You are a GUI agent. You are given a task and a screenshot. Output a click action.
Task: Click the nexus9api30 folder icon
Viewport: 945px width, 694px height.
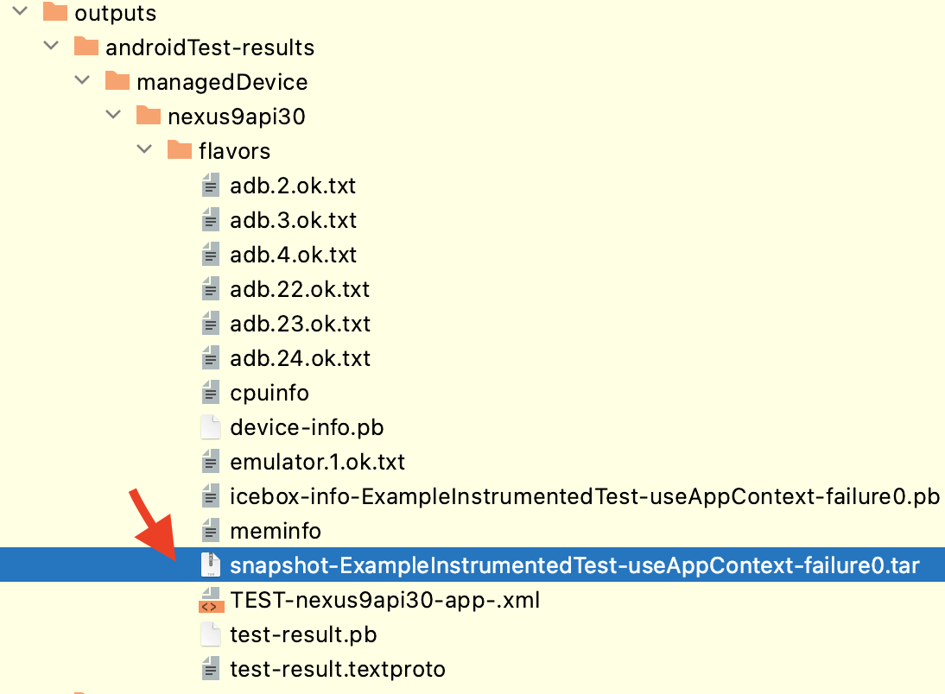click(x=149, y=115)
